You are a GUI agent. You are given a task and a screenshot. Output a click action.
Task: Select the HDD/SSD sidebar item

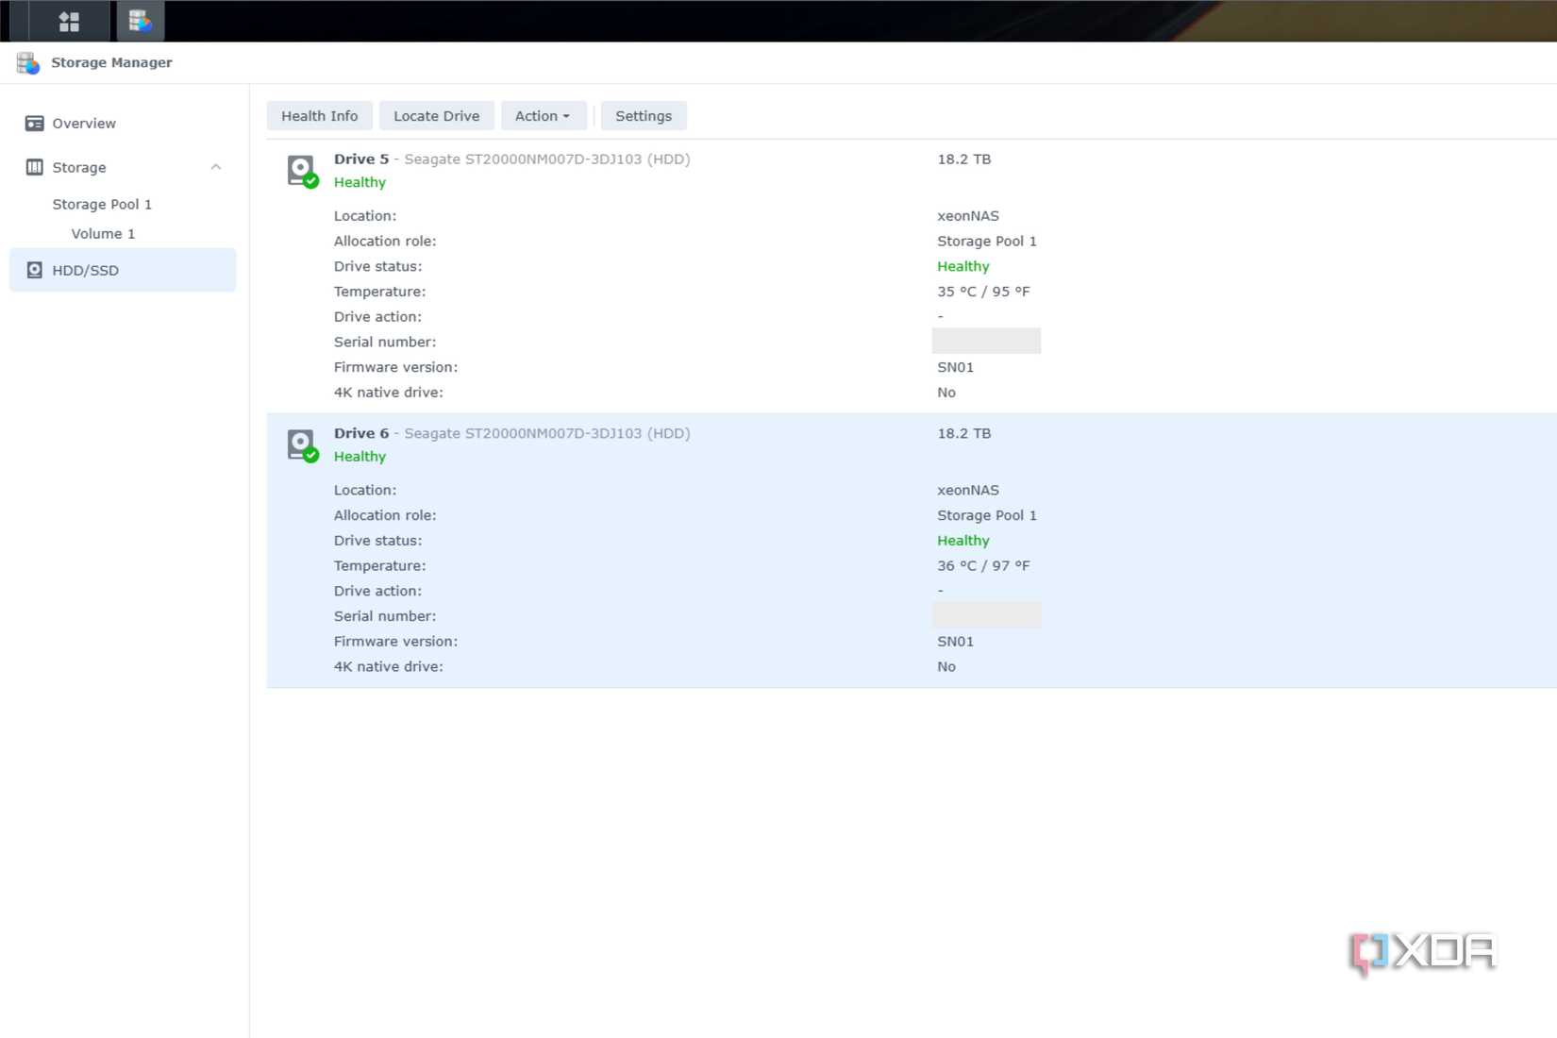123,270
